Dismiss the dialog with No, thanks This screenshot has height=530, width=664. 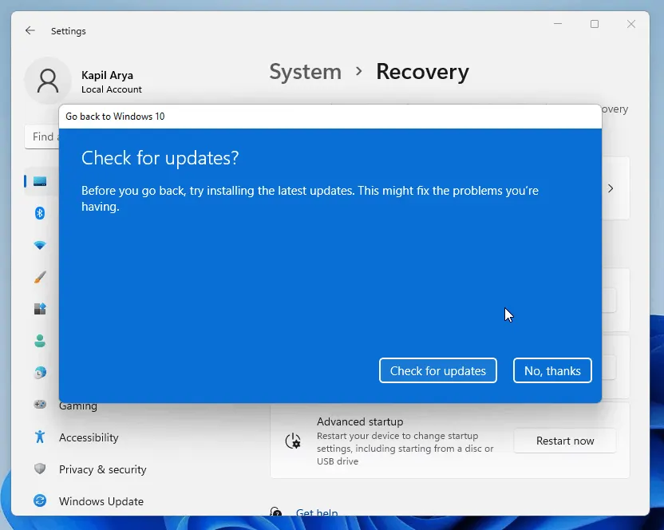coord(552,370)
